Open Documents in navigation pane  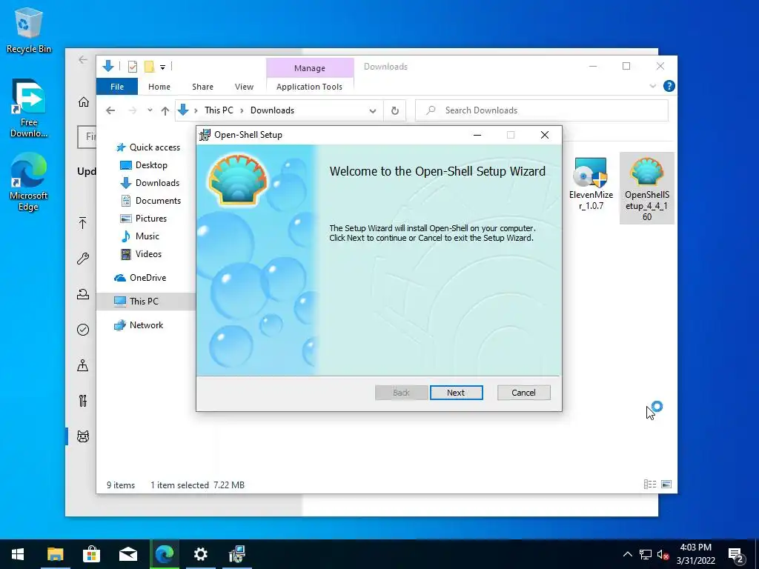coord(150,200)
